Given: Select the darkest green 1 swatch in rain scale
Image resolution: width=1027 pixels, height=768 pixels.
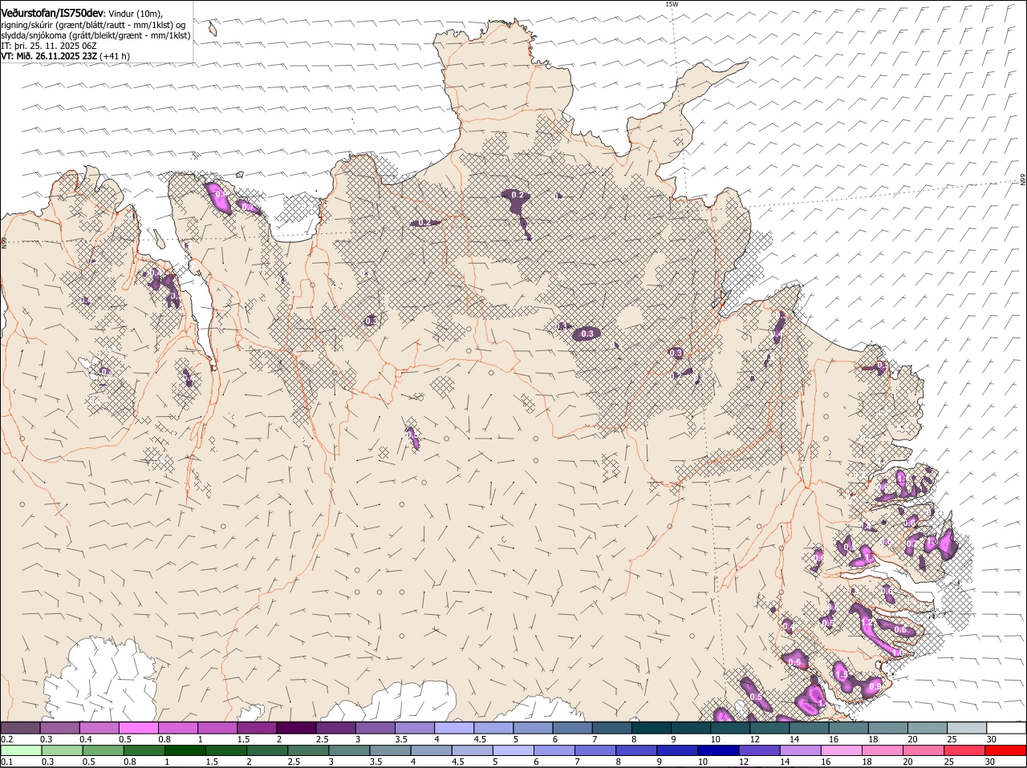Looking at the screenshot, I should pyautogui.click(x=185, y=750).
